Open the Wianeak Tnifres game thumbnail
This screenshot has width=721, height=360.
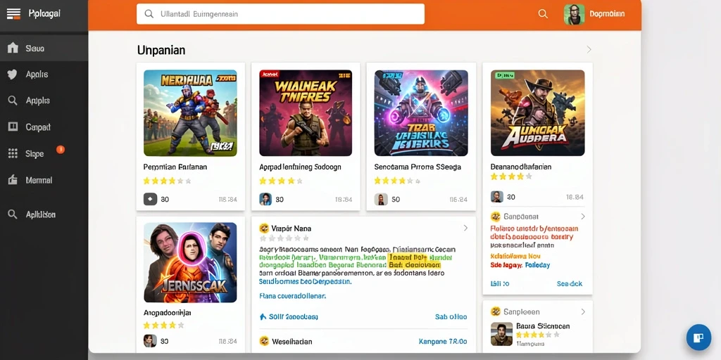pos(306,113)
